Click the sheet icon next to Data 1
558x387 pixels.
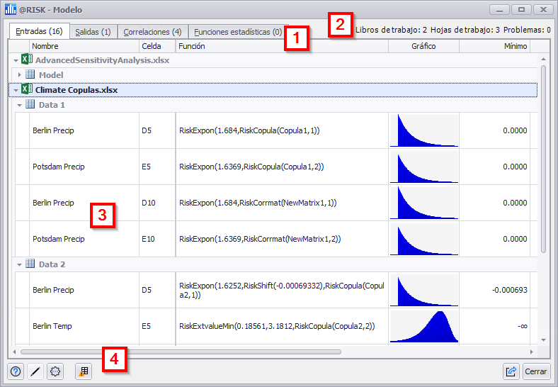(30, 104)
